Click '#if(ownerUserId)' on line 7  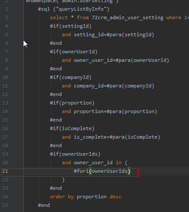(74, 52)
